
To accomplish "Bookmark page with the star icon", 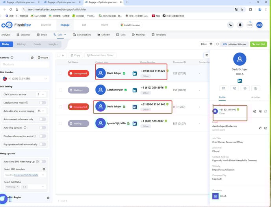I will 242,9.
